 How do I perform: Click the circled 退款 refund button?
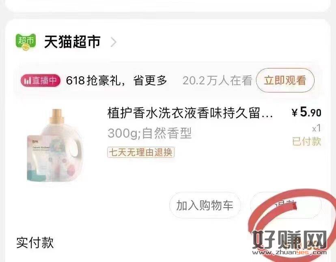coord(286,205)
